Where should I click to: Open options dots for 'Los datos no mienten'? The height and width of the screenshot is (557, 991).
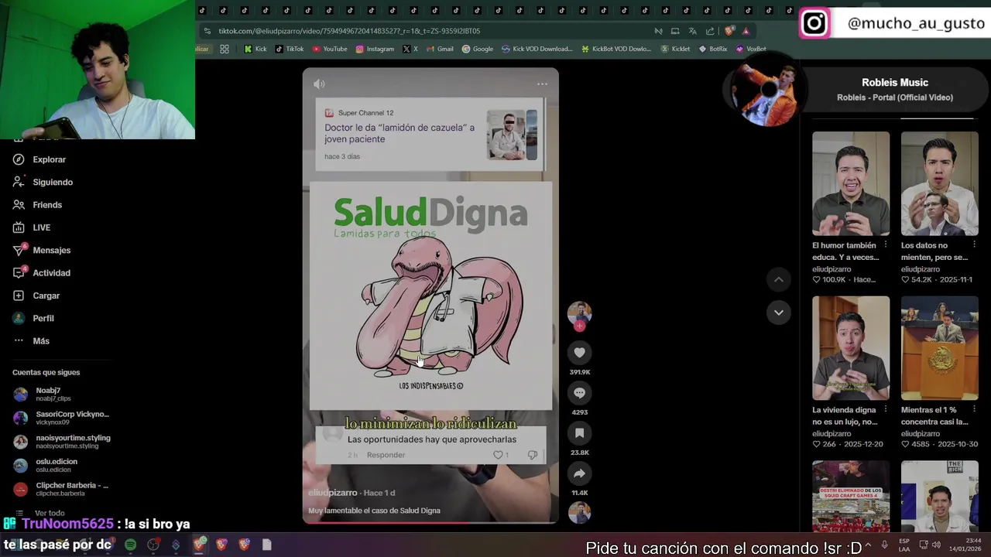click(x=975, y=245)
